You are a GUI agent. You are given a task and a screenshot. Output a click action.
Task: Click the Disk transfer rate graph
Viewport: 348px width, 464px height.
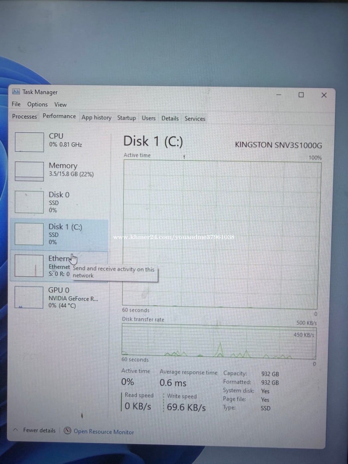point(219,342)
